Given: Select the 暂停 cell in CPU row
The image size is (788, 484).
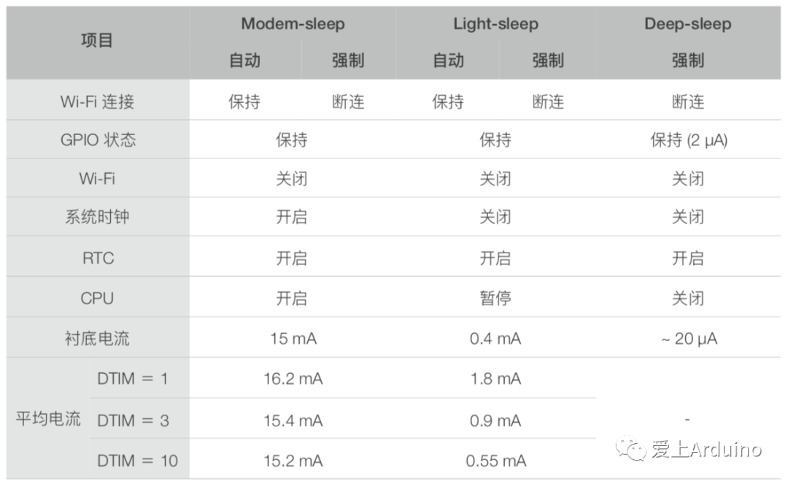Looking at the screenshot, I should 495,299.
